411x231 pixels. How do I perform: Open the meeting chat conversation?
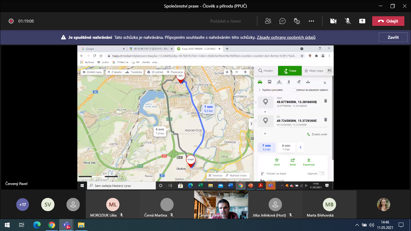click(282, 21)
